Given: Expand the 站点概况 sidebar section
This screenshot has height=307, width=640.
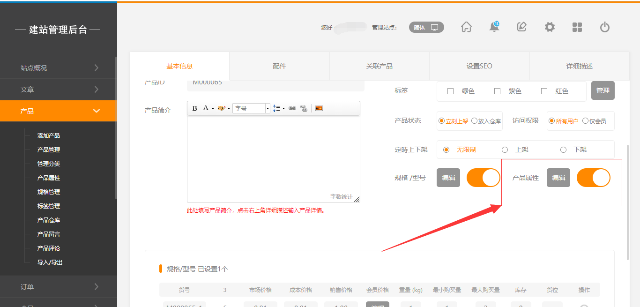Looking at the screenshot, I should tap(58, 67).
